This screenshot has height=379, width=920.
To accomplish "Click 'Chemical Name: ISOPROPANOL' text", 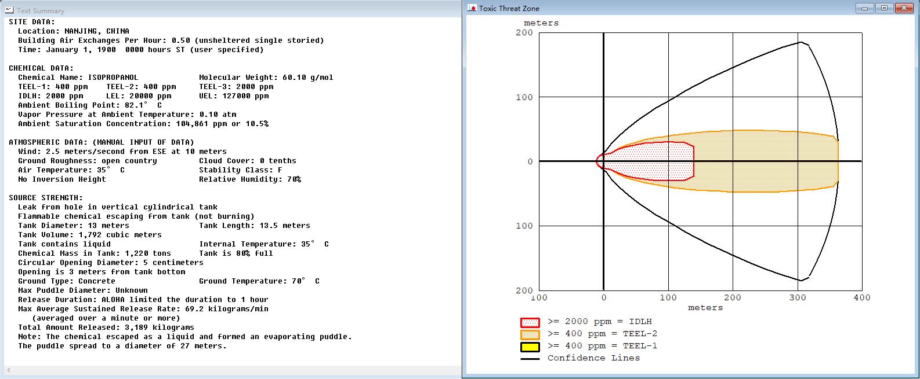I will [x=78, y=78].
